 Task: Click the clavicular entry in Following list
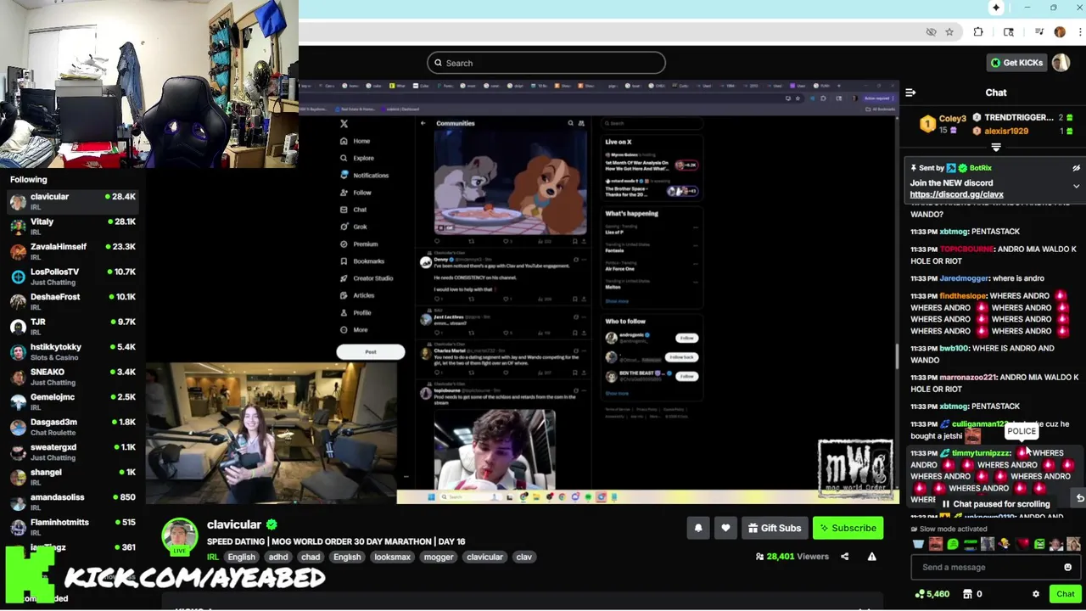tap(72, 202)
